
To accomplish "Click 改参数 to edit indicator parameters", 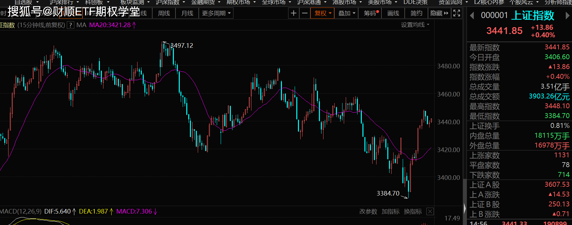I will (368, 212).
